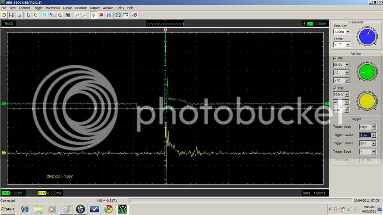Click the CH2 500mV status label
The width and height of the screenshot is (383, 215).
click(x=50, y=193)
